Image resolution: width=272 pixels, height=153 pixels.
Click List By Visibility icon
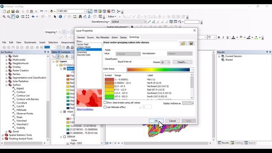tap(62, 57)
